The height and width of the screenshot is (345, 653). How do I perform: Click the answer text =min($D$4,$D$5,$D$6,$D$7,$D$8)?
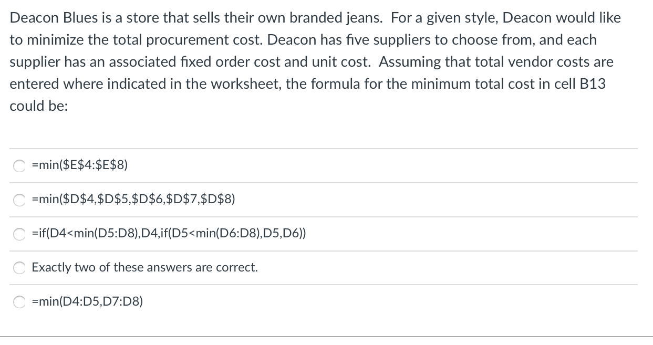(x=133, y=200)
